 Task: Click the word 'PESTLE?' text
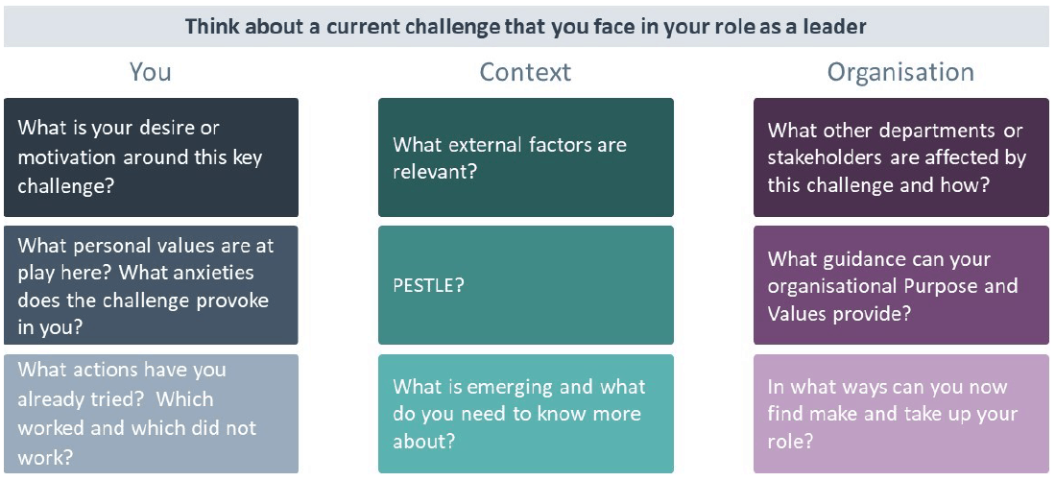(x=428, y=286)
